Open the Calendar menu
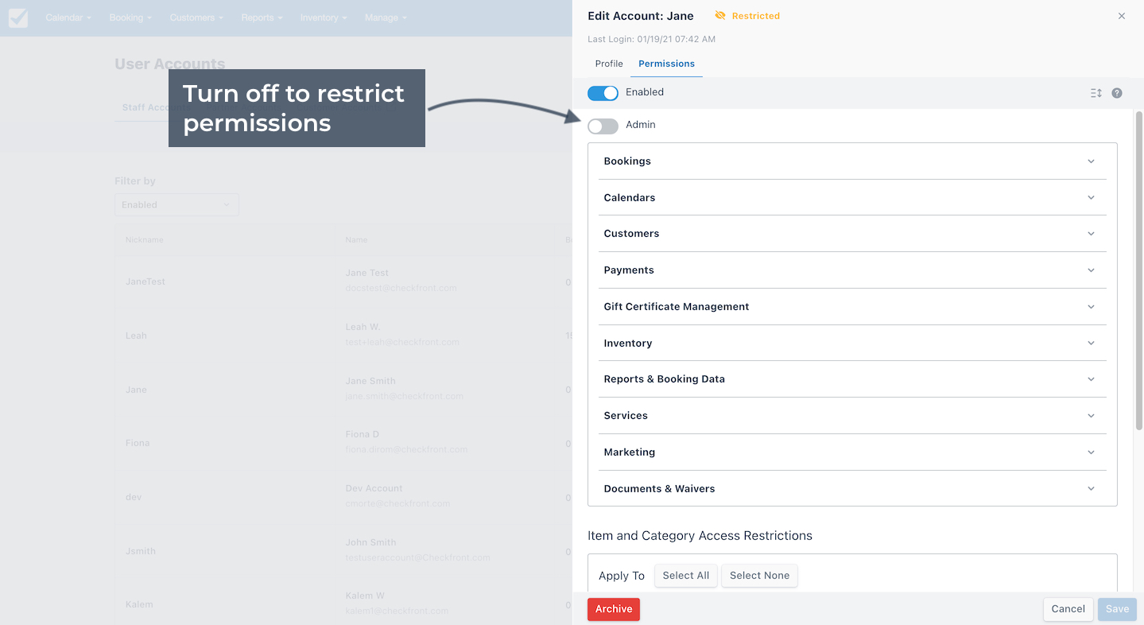The height and width of the screenshot is (625, 1144). pyautogui.click(x=68, y=17)
